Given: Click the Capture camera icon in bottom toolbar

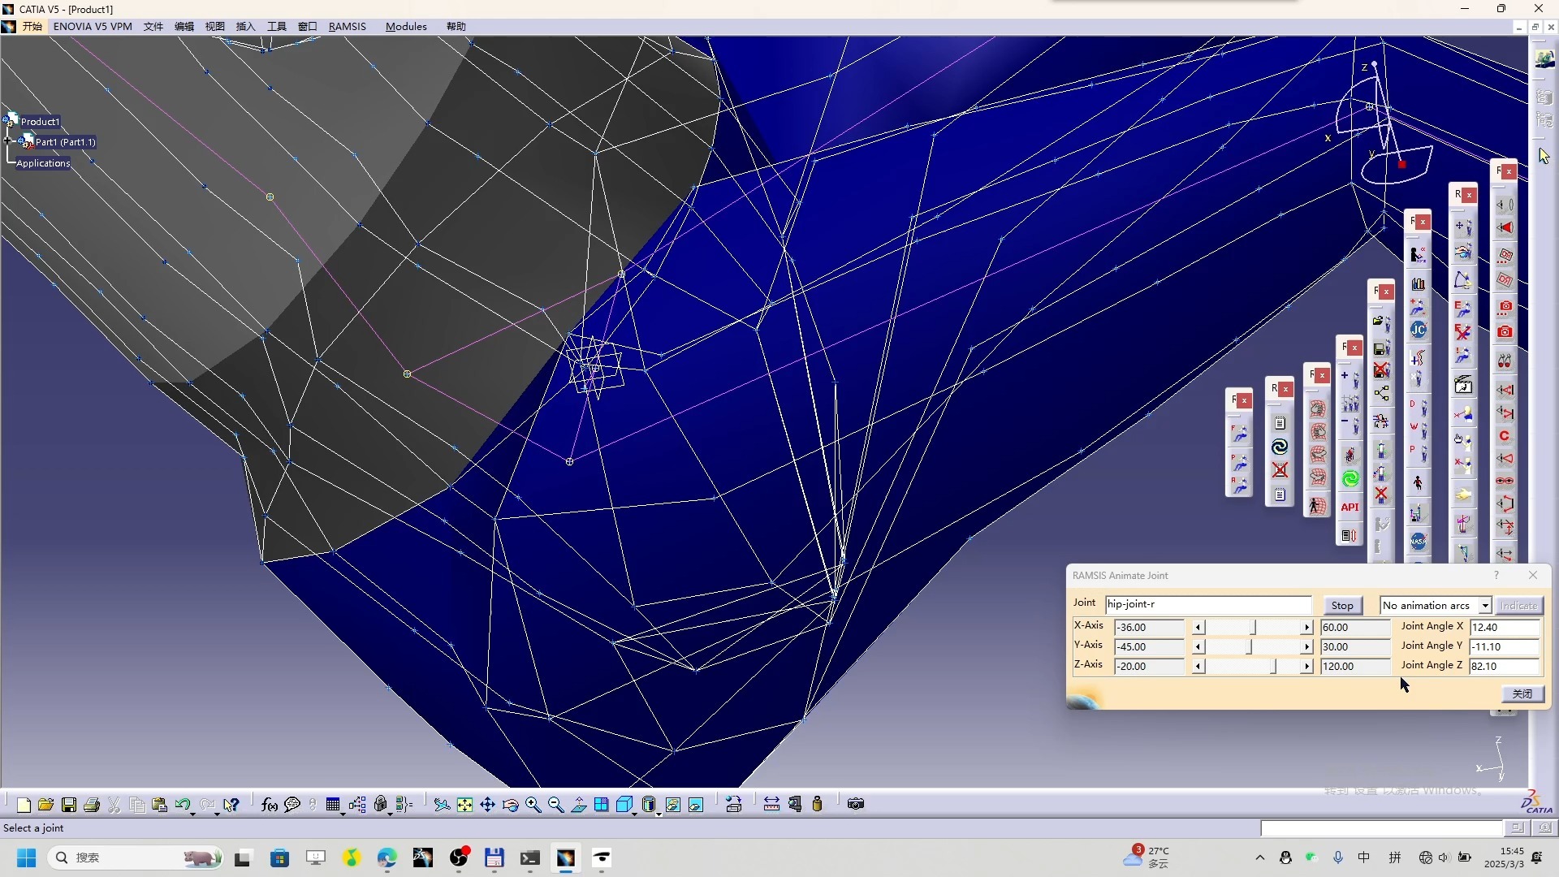Looking at the screenshot, I should pos(855,804).
